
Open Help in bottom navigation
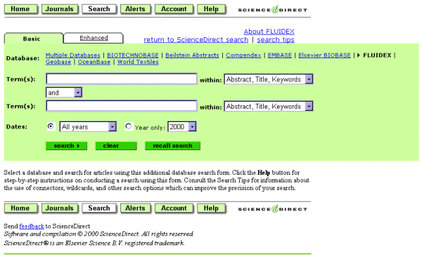click(211, 208)
